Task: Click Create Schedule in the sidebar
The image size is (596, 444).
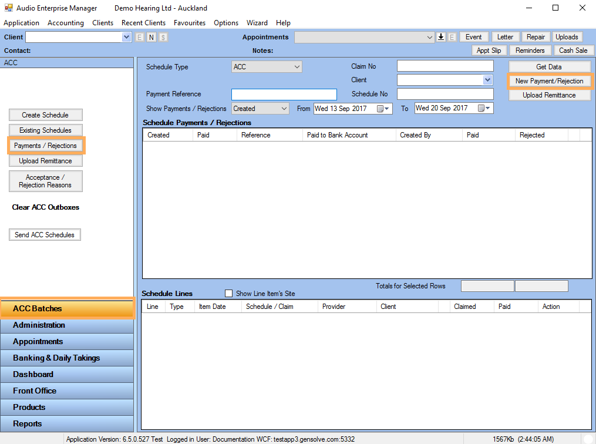Action: coord(46,115)
